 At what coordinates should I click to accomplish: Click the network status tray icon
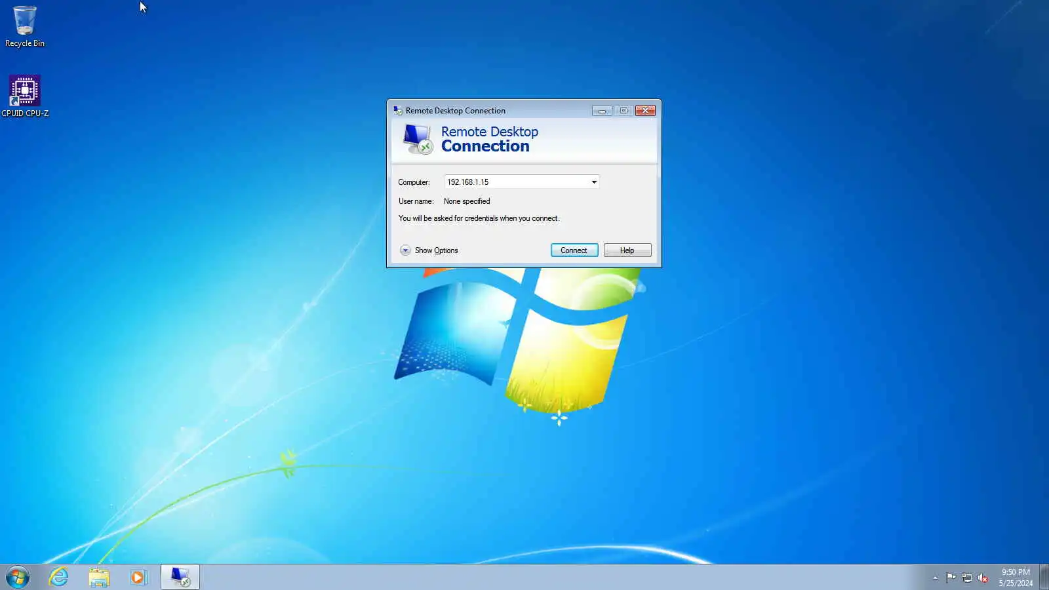tap(966, 578)
